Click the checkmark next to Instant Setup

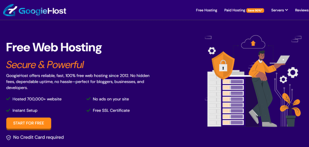tap(8, 110)
